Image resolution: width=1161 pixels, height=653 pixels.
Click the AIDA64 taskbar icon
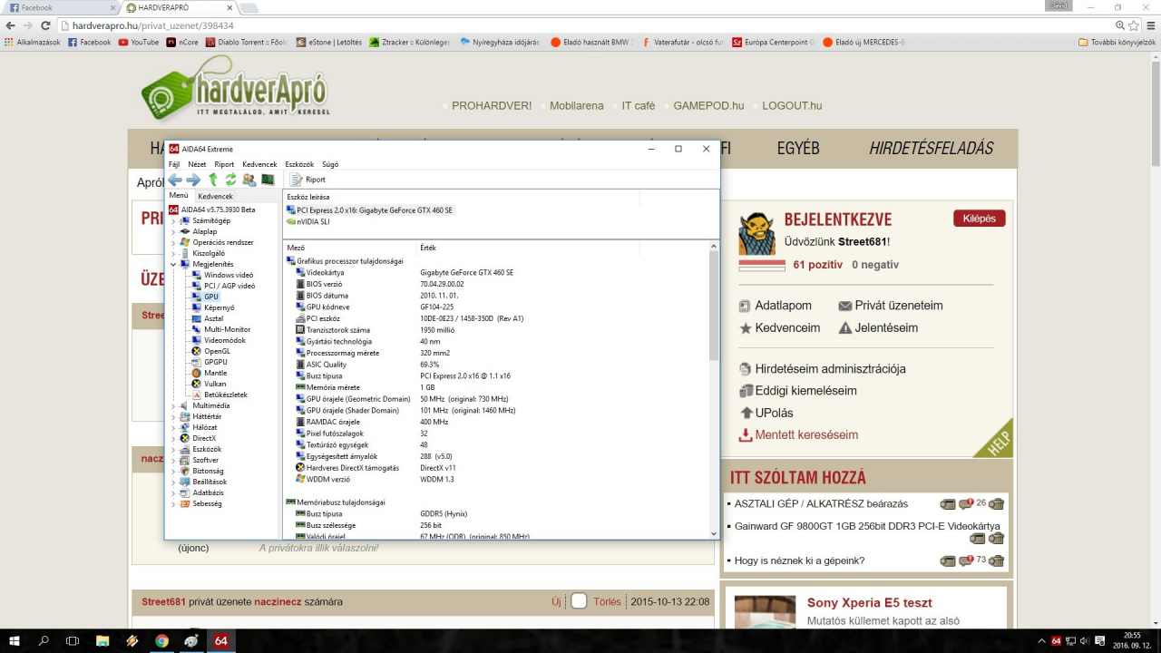[x=220, y=640]
